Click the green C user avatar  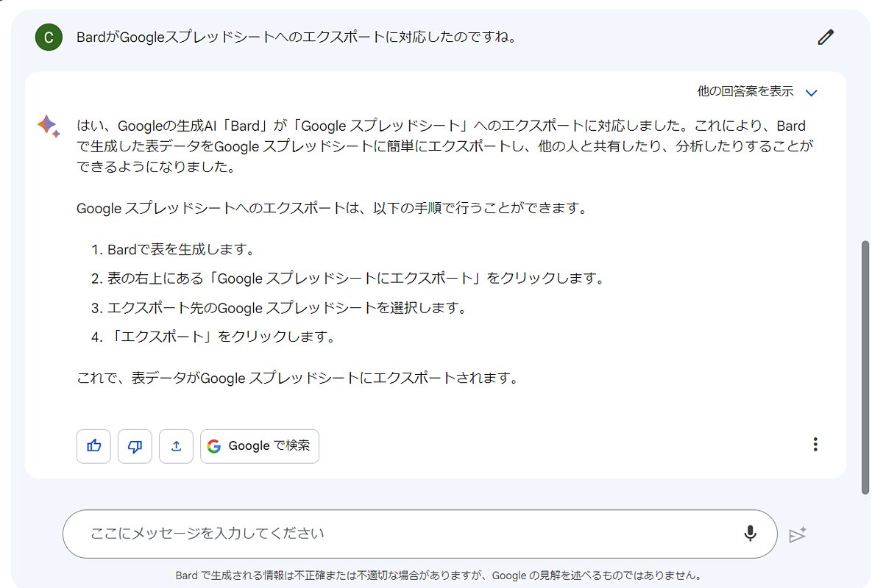[49, 37]
